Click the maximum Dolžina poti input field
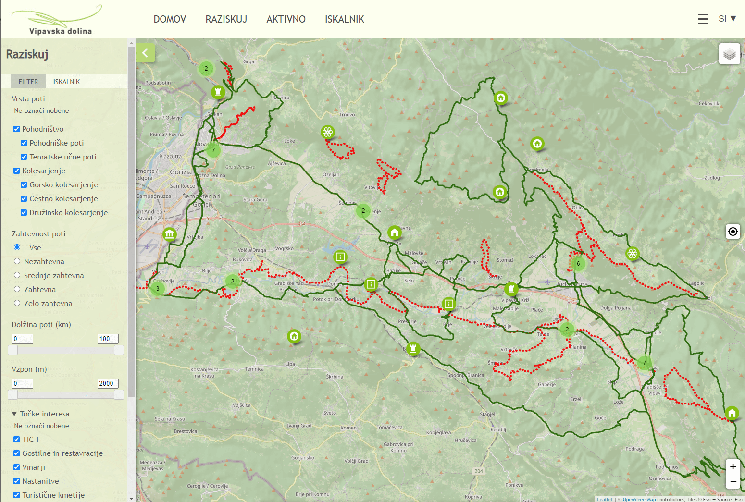The width and height of the screenshot is (745, 502). [108, 339]
